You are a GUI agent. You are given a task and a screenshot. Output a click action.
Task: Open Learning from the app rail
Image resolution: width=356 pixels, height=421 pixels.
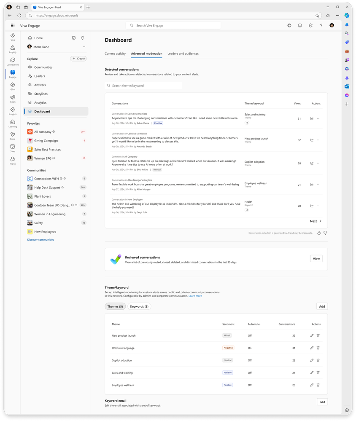point(13,123)
